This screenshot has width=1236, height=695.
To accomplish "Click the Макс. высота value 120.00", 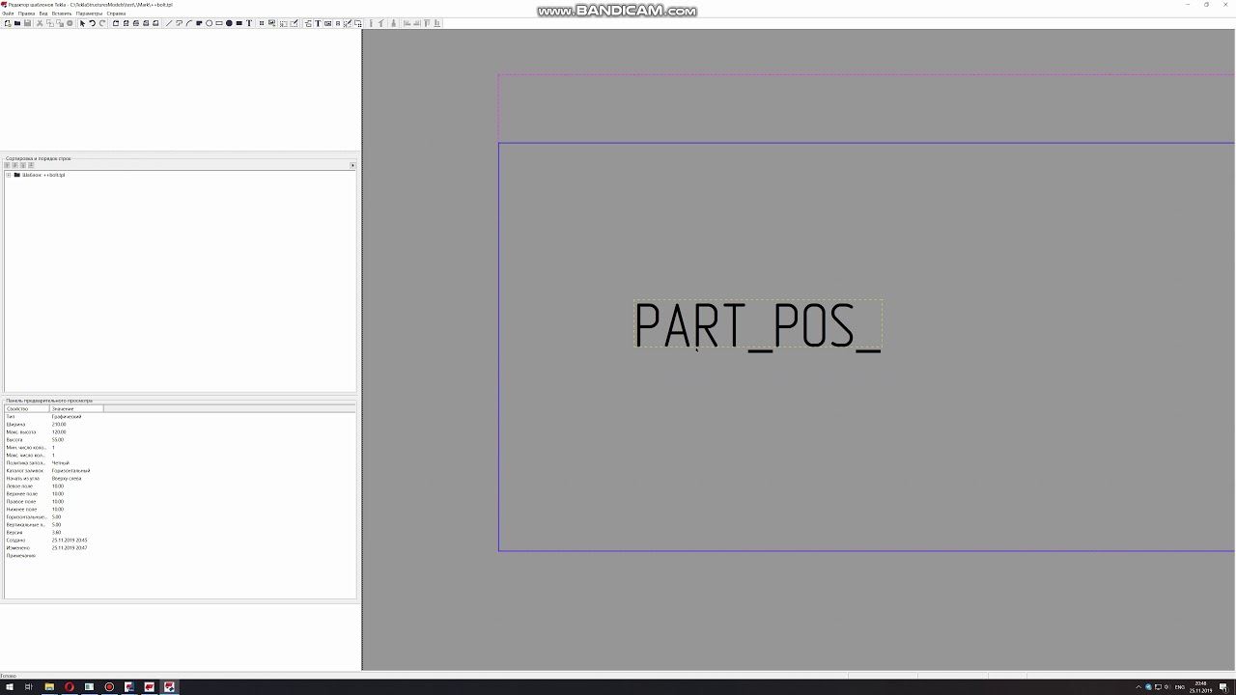I will (59, 431).
